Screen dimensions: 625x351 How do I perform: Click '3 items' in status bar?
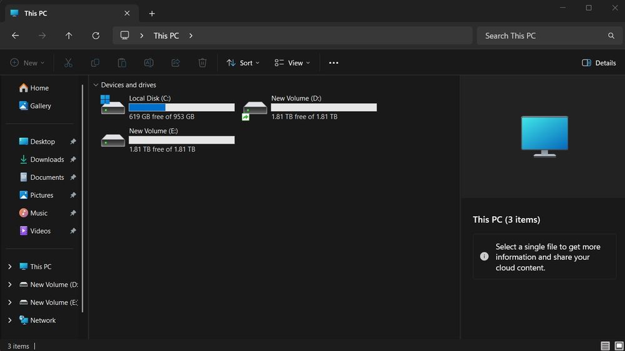click(18, 346)
